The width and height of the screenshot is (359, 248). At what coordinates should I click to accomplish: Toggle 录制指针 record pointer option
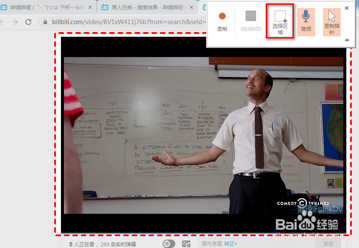click(x=332, y=22)
